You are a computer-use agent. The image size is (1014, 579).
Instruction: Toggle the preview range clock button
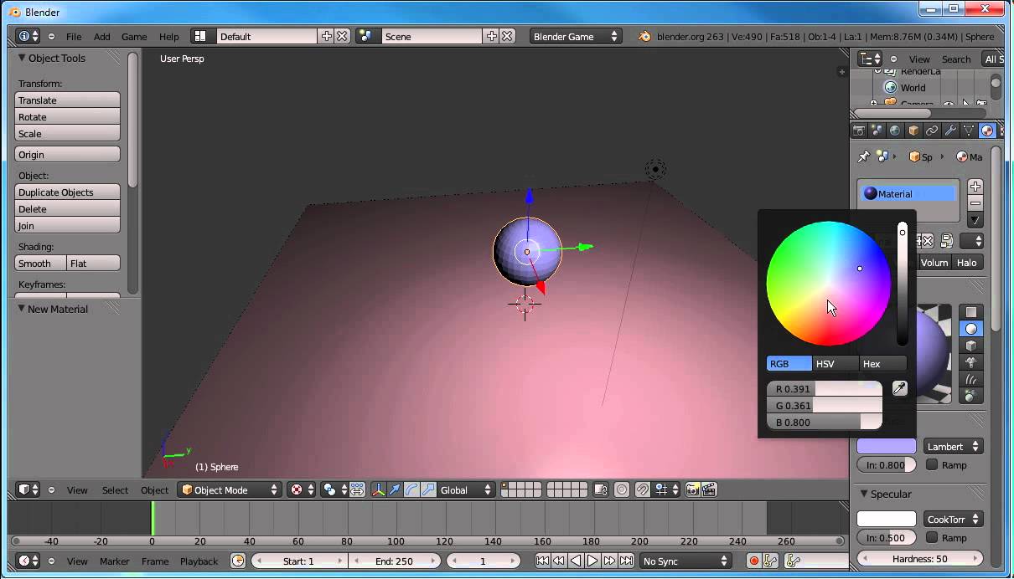[x=238, y=561]
